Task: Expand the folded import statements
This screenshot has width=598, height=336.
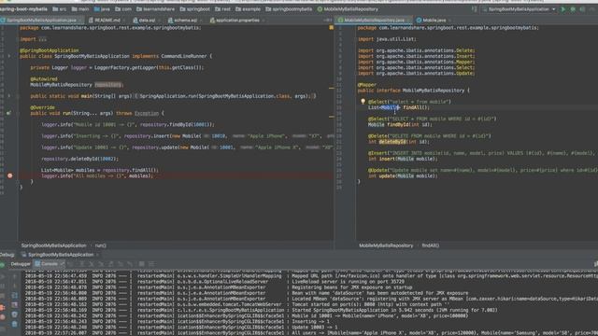Action: tap(42, 39)
